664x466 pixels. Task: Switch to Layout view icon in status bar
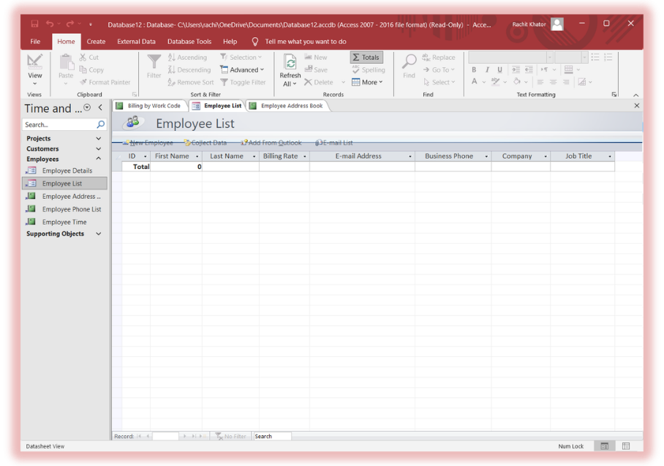click(x=626, y=446)
